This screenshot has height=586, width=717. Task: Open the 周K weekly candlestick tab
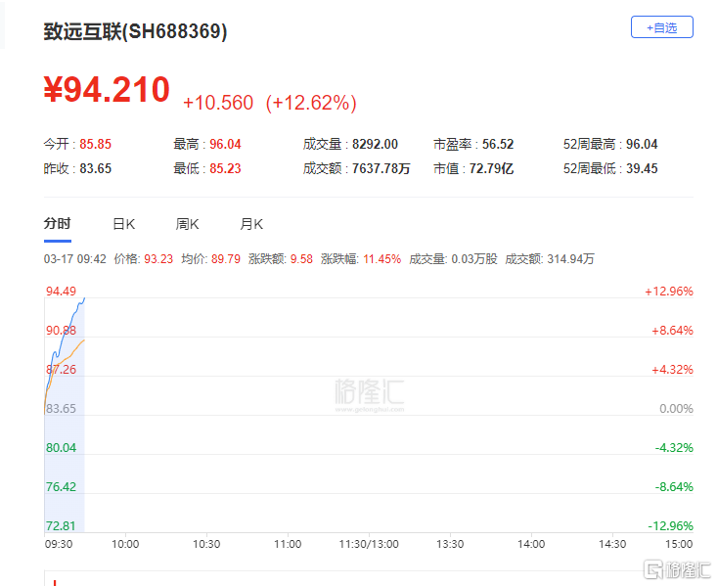pyautogui.click(x=187, y=224)
